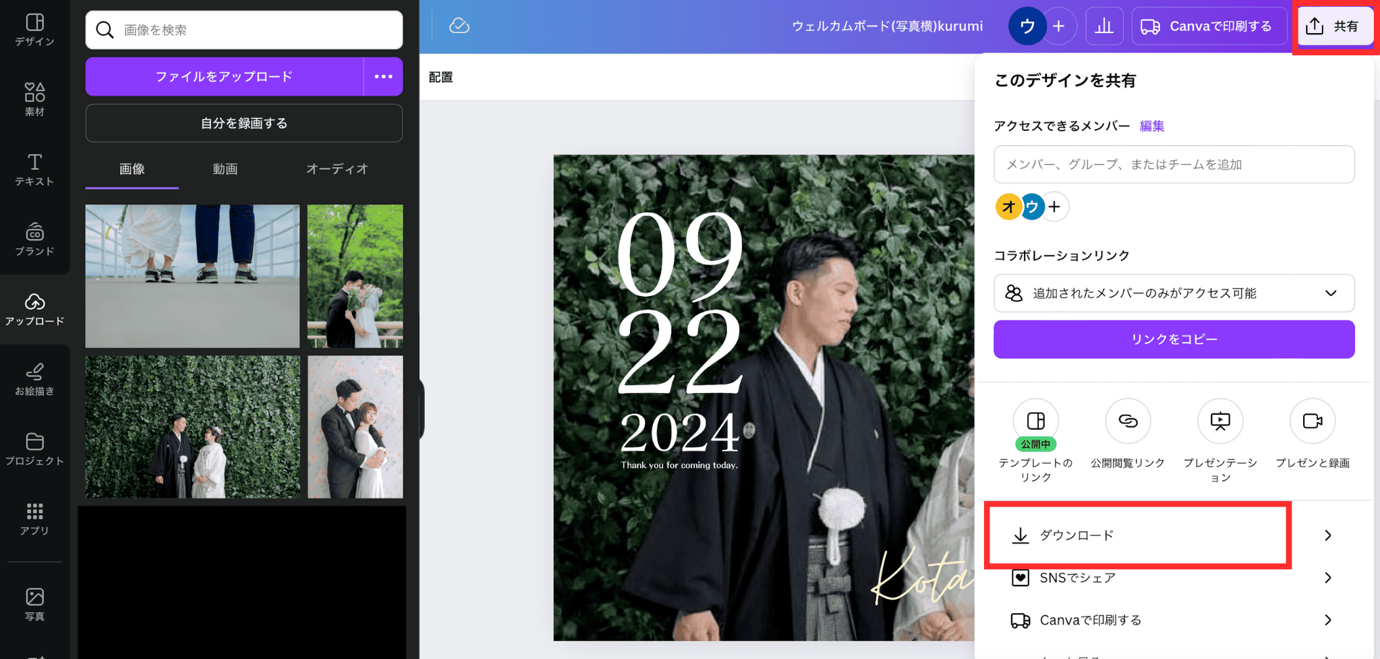Click the リンクをコピー button
This screenshot has height=659, width=1380.
click(1174, 339)
